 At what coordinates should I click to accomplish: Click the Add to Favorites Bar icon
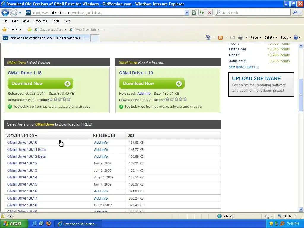(30, 29)
